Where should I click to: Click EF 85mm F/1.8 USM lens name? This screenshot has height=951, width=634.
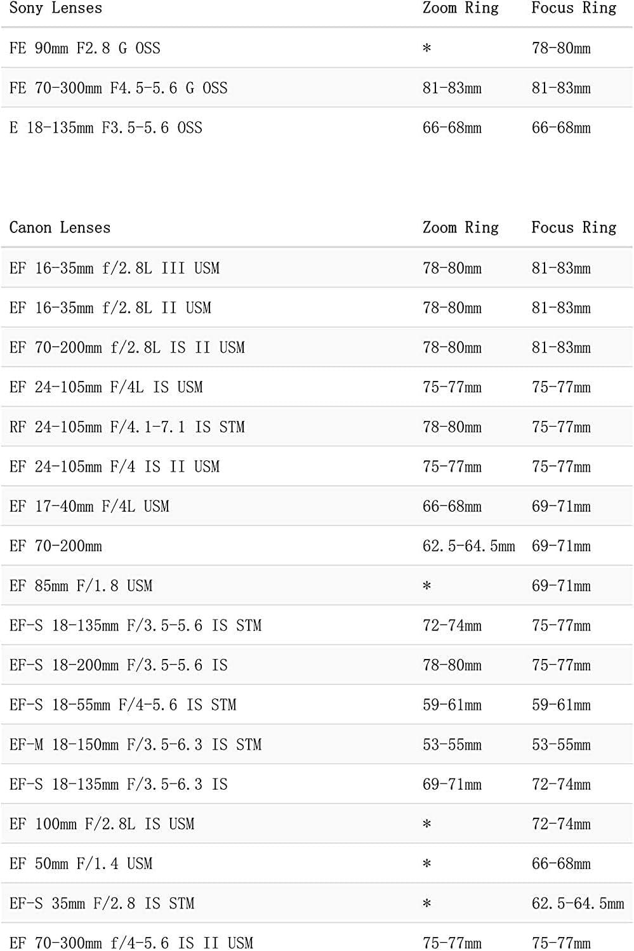(x=81, y=585)
